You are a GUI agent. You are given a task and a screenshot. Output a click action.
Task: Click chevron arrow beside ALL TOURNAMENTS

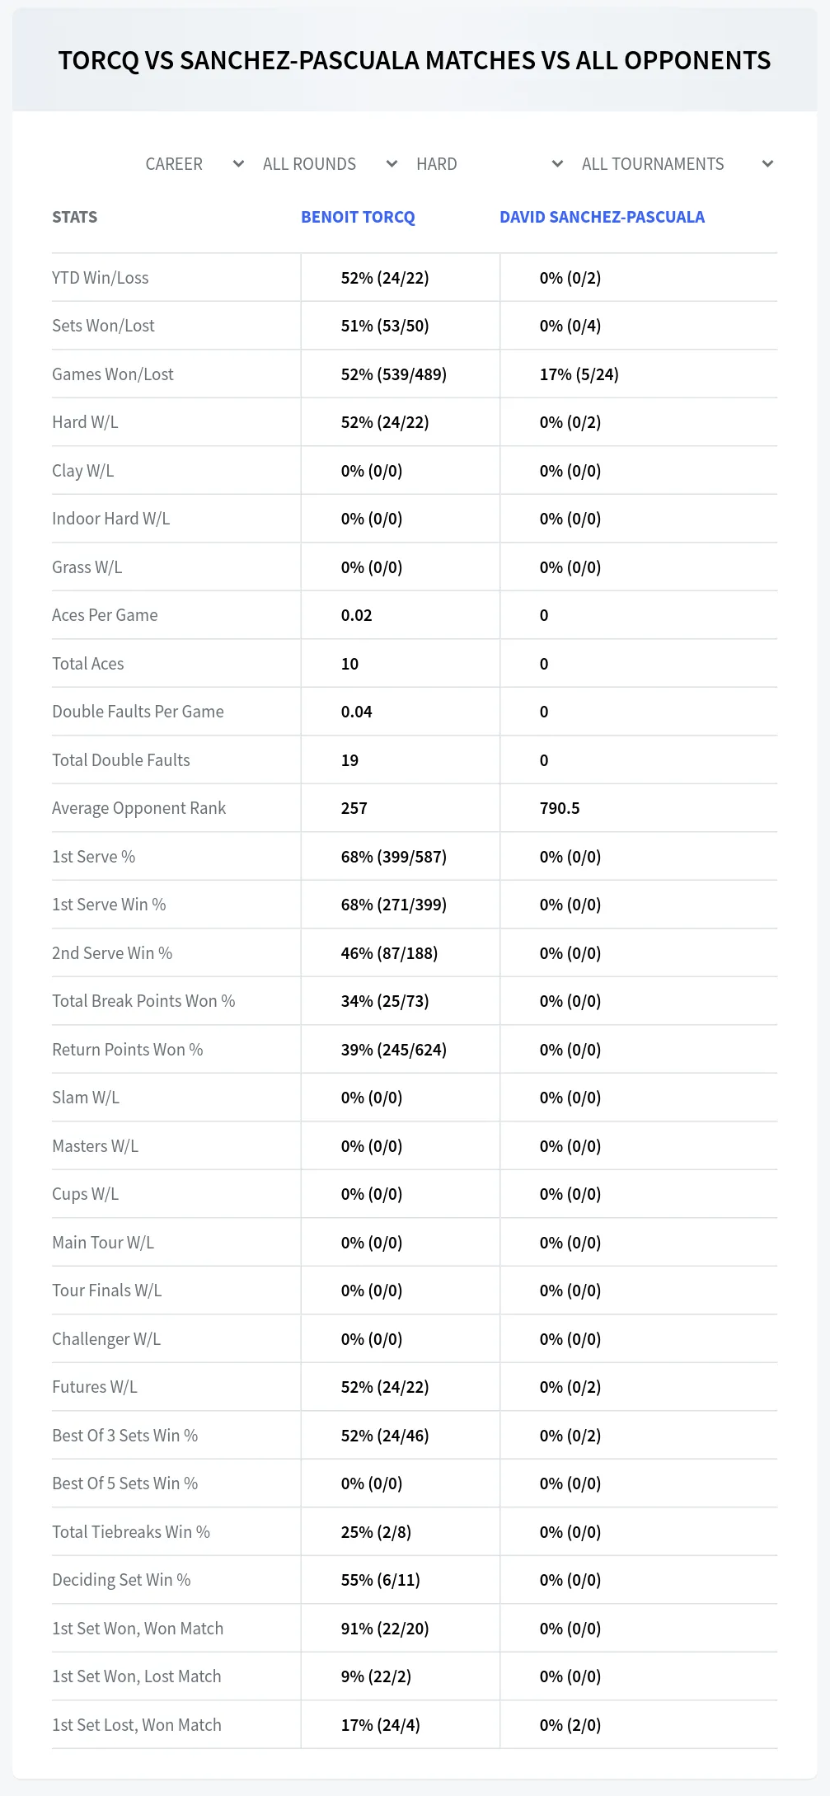click(x=767, y=164)
